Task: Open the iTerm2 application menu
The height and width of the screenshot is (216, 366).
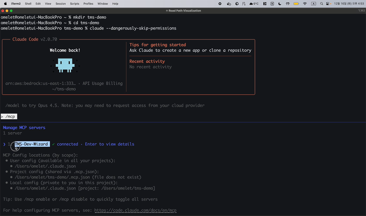Action: 16,4
